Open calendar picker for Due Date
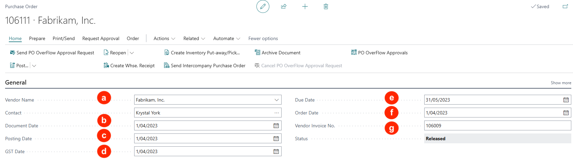 [566, 100]
